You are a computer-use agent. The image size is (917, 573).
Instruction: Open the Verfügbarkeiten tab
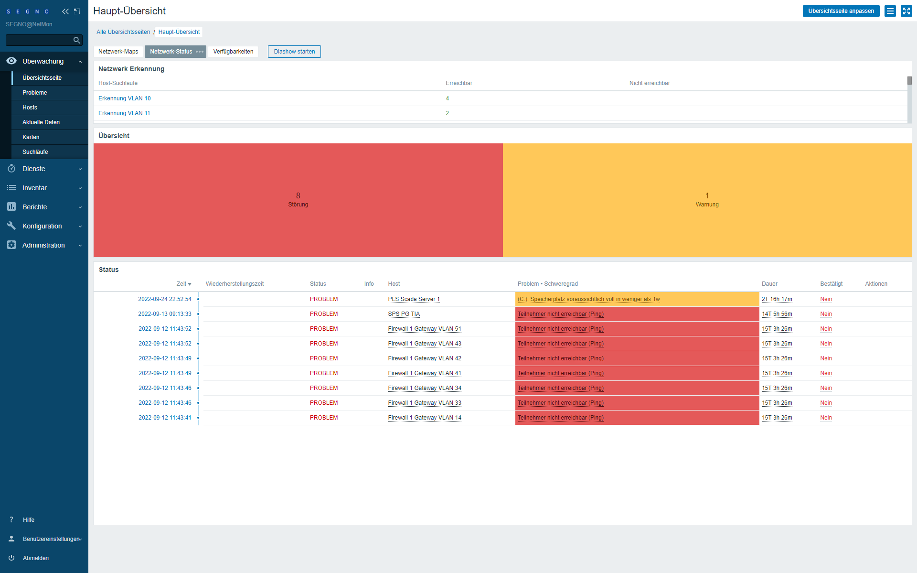233,52
